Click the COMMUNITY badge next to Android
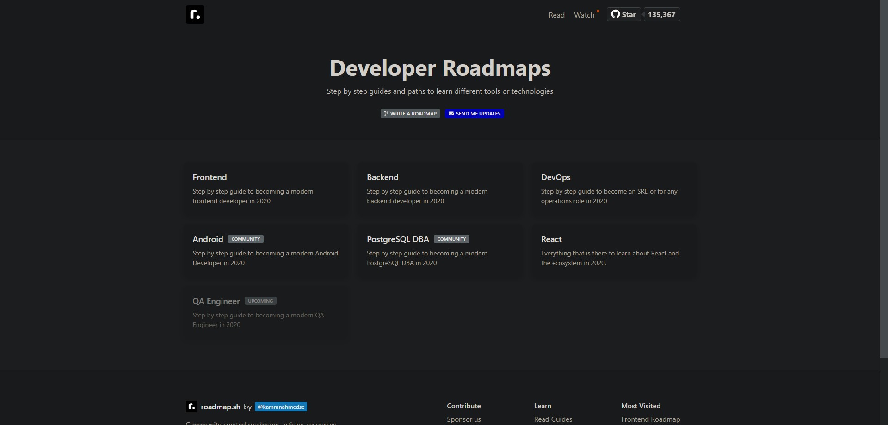Image resolution: width=888 pixels, height=425 pixels. click(x=246, y=239)
